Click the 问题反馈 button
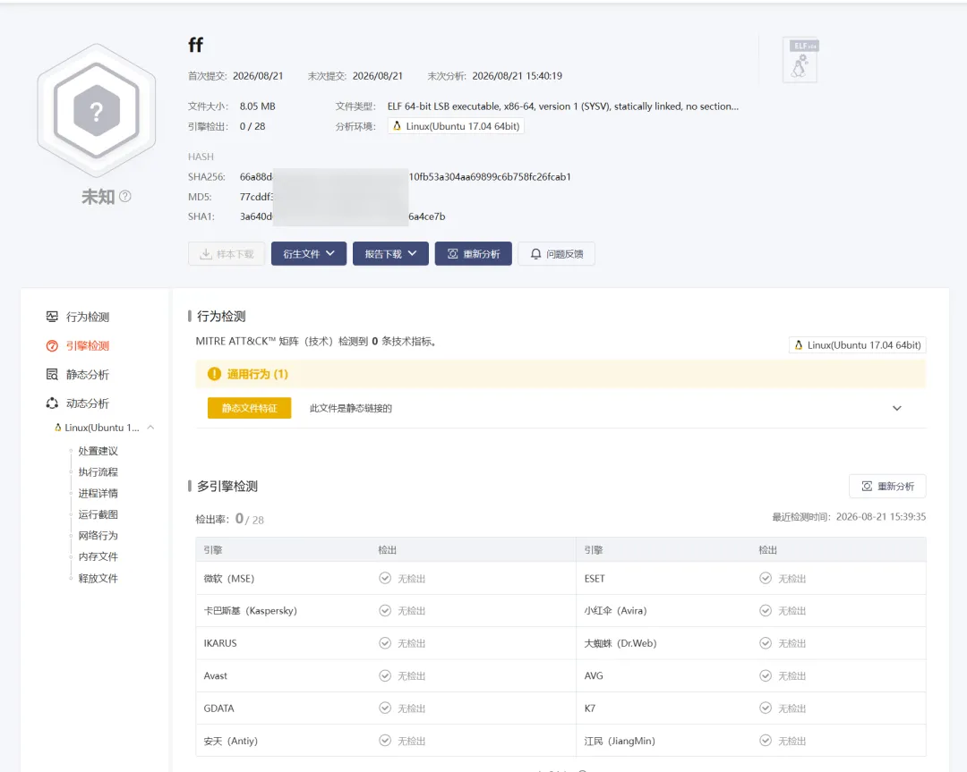This screenshot has width=967, height=772. coord(556,254)
